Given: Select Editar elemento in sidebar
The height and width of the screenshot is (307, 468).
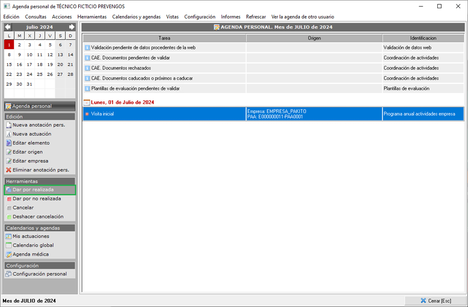Looking at the screenshot, I should coord(31,143).
